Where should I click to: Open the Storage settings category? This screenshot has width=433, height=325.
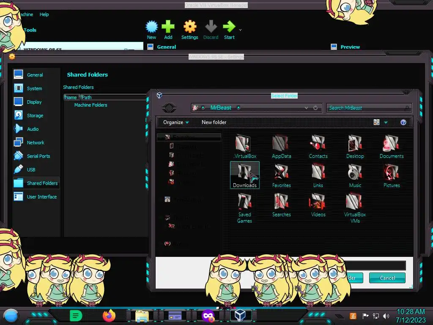(36, 115)
